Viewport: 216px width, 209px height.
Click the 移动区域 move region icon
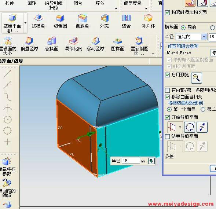[x=95, y=44]
